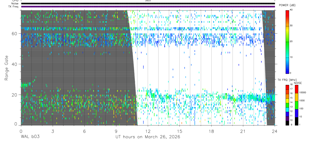The width and height of the screenshot is (309, 142).
Task: Click "UT hours on March 26, 2026" axis title
Action: tap(148, 137)
